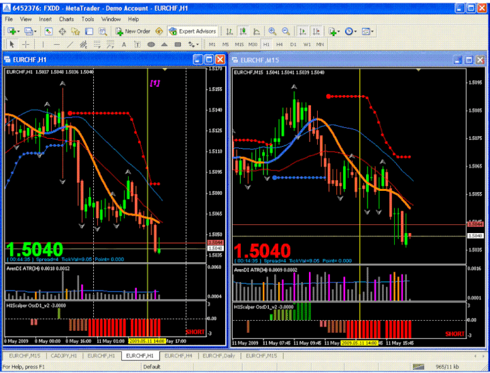This screenshot has height=373, width=490.
Task: Expand the Templates dropdown arrow
Action: (x=372, y=31)
